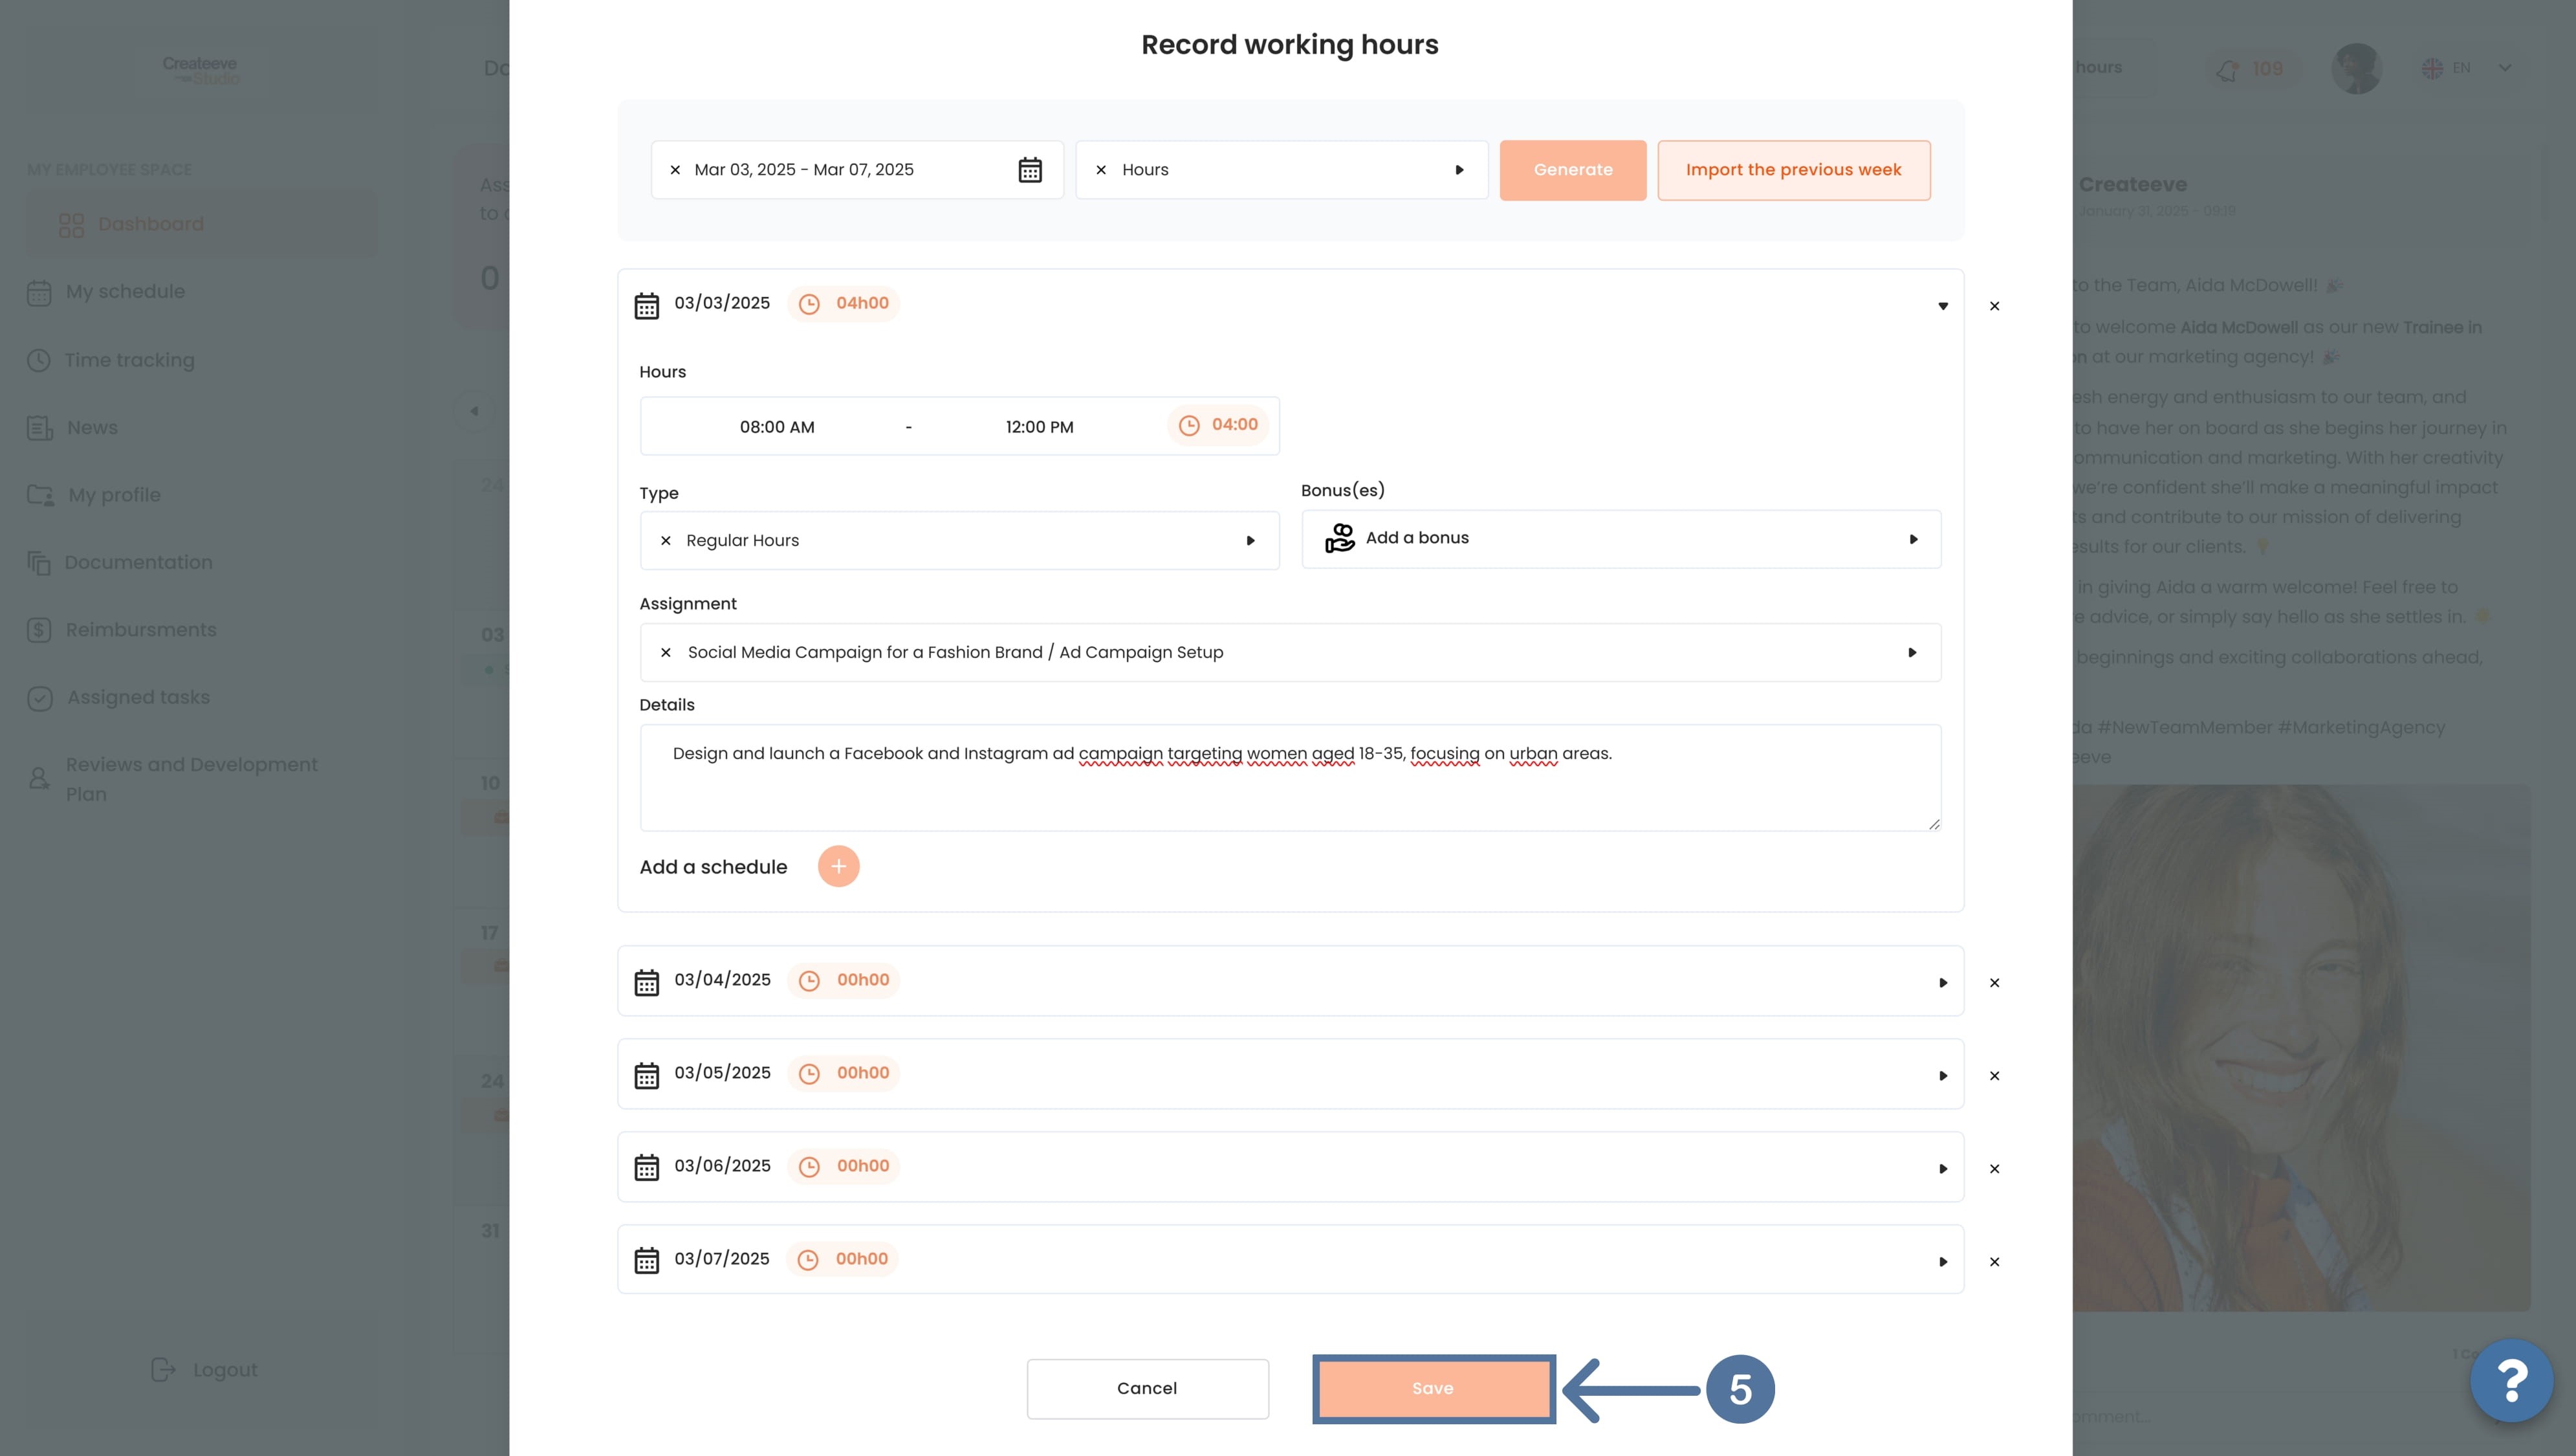This screenshot has width=2576, height=1456.
Task: Click in the Details text area
Action: point(1290,778)
